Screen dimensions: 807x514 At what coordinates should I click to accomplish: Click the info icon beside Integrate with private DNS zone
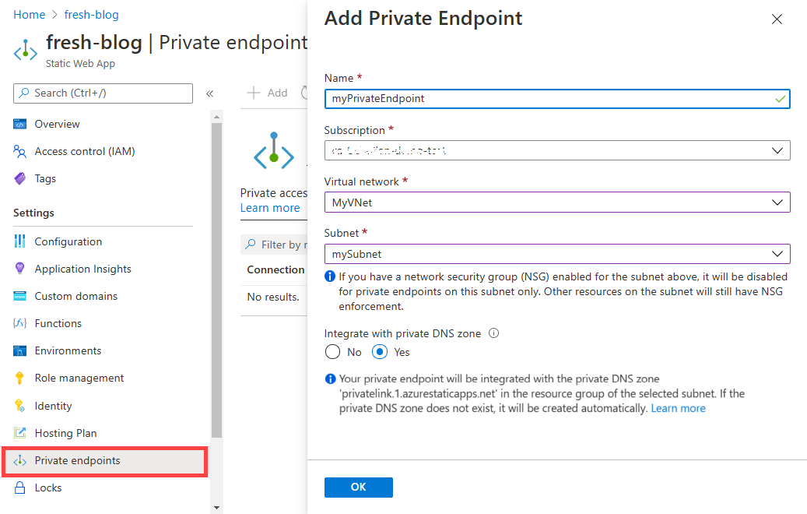493,333
